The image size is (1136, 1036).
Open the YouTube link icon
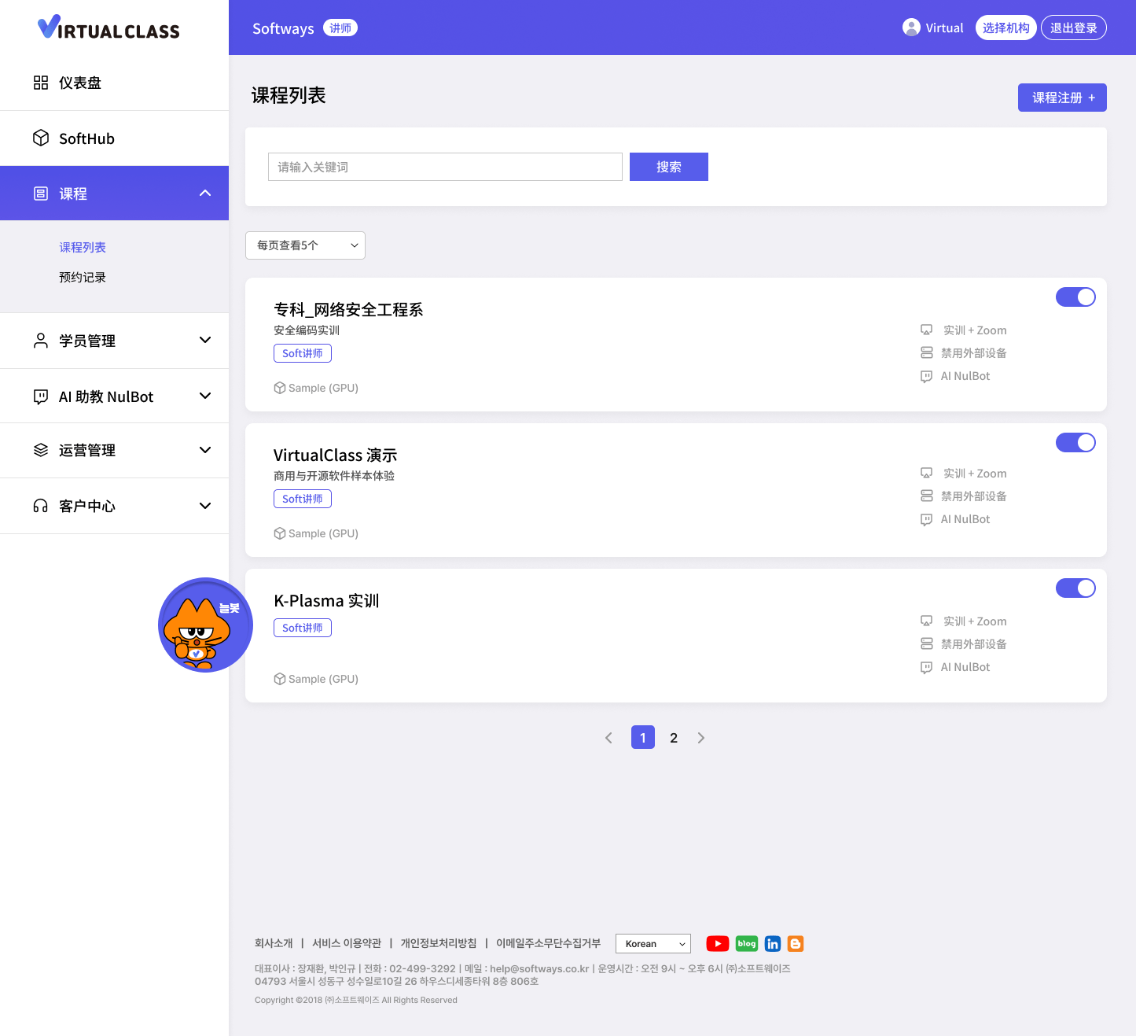pos(717,943)
